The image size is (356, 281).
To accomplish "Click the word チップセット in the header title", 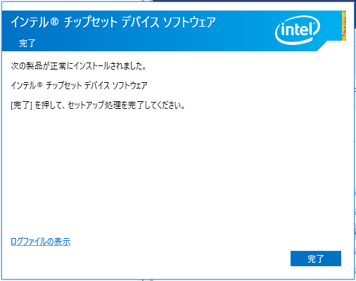I will pyautogui.click(x=91, y=22).
